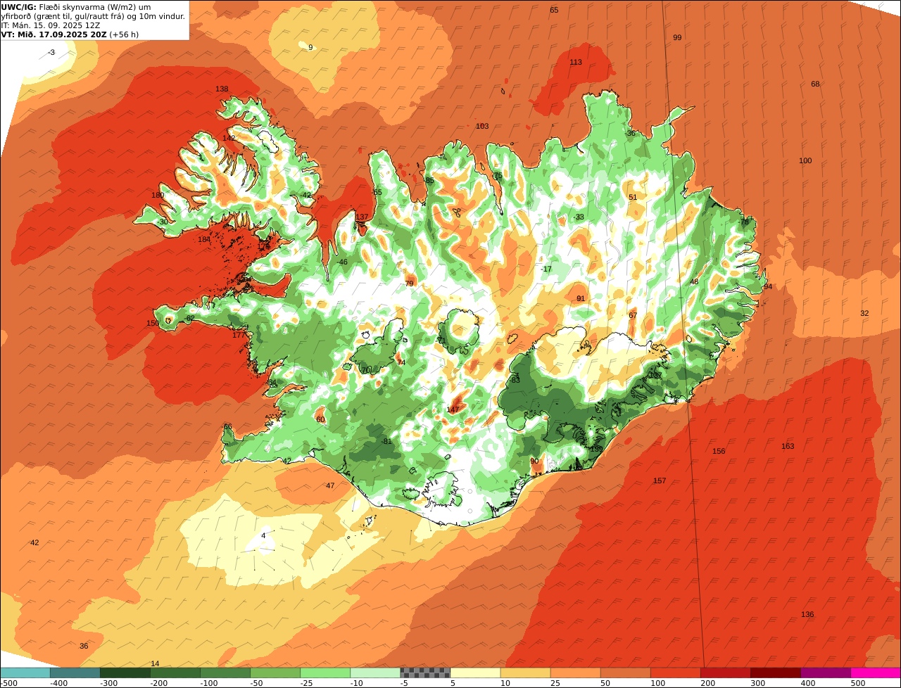Click the value -46 in northwest Iceland
The width and height of the screenshot is (901, 688).
pos(342,262)
